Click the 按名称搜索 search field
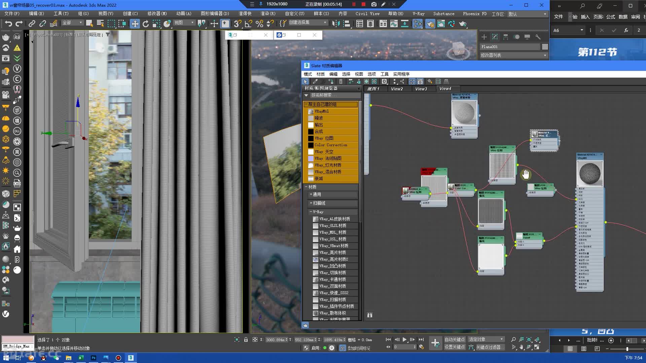Image resolution: width=646 pixels, height=363 pixels. click(335, 95)
